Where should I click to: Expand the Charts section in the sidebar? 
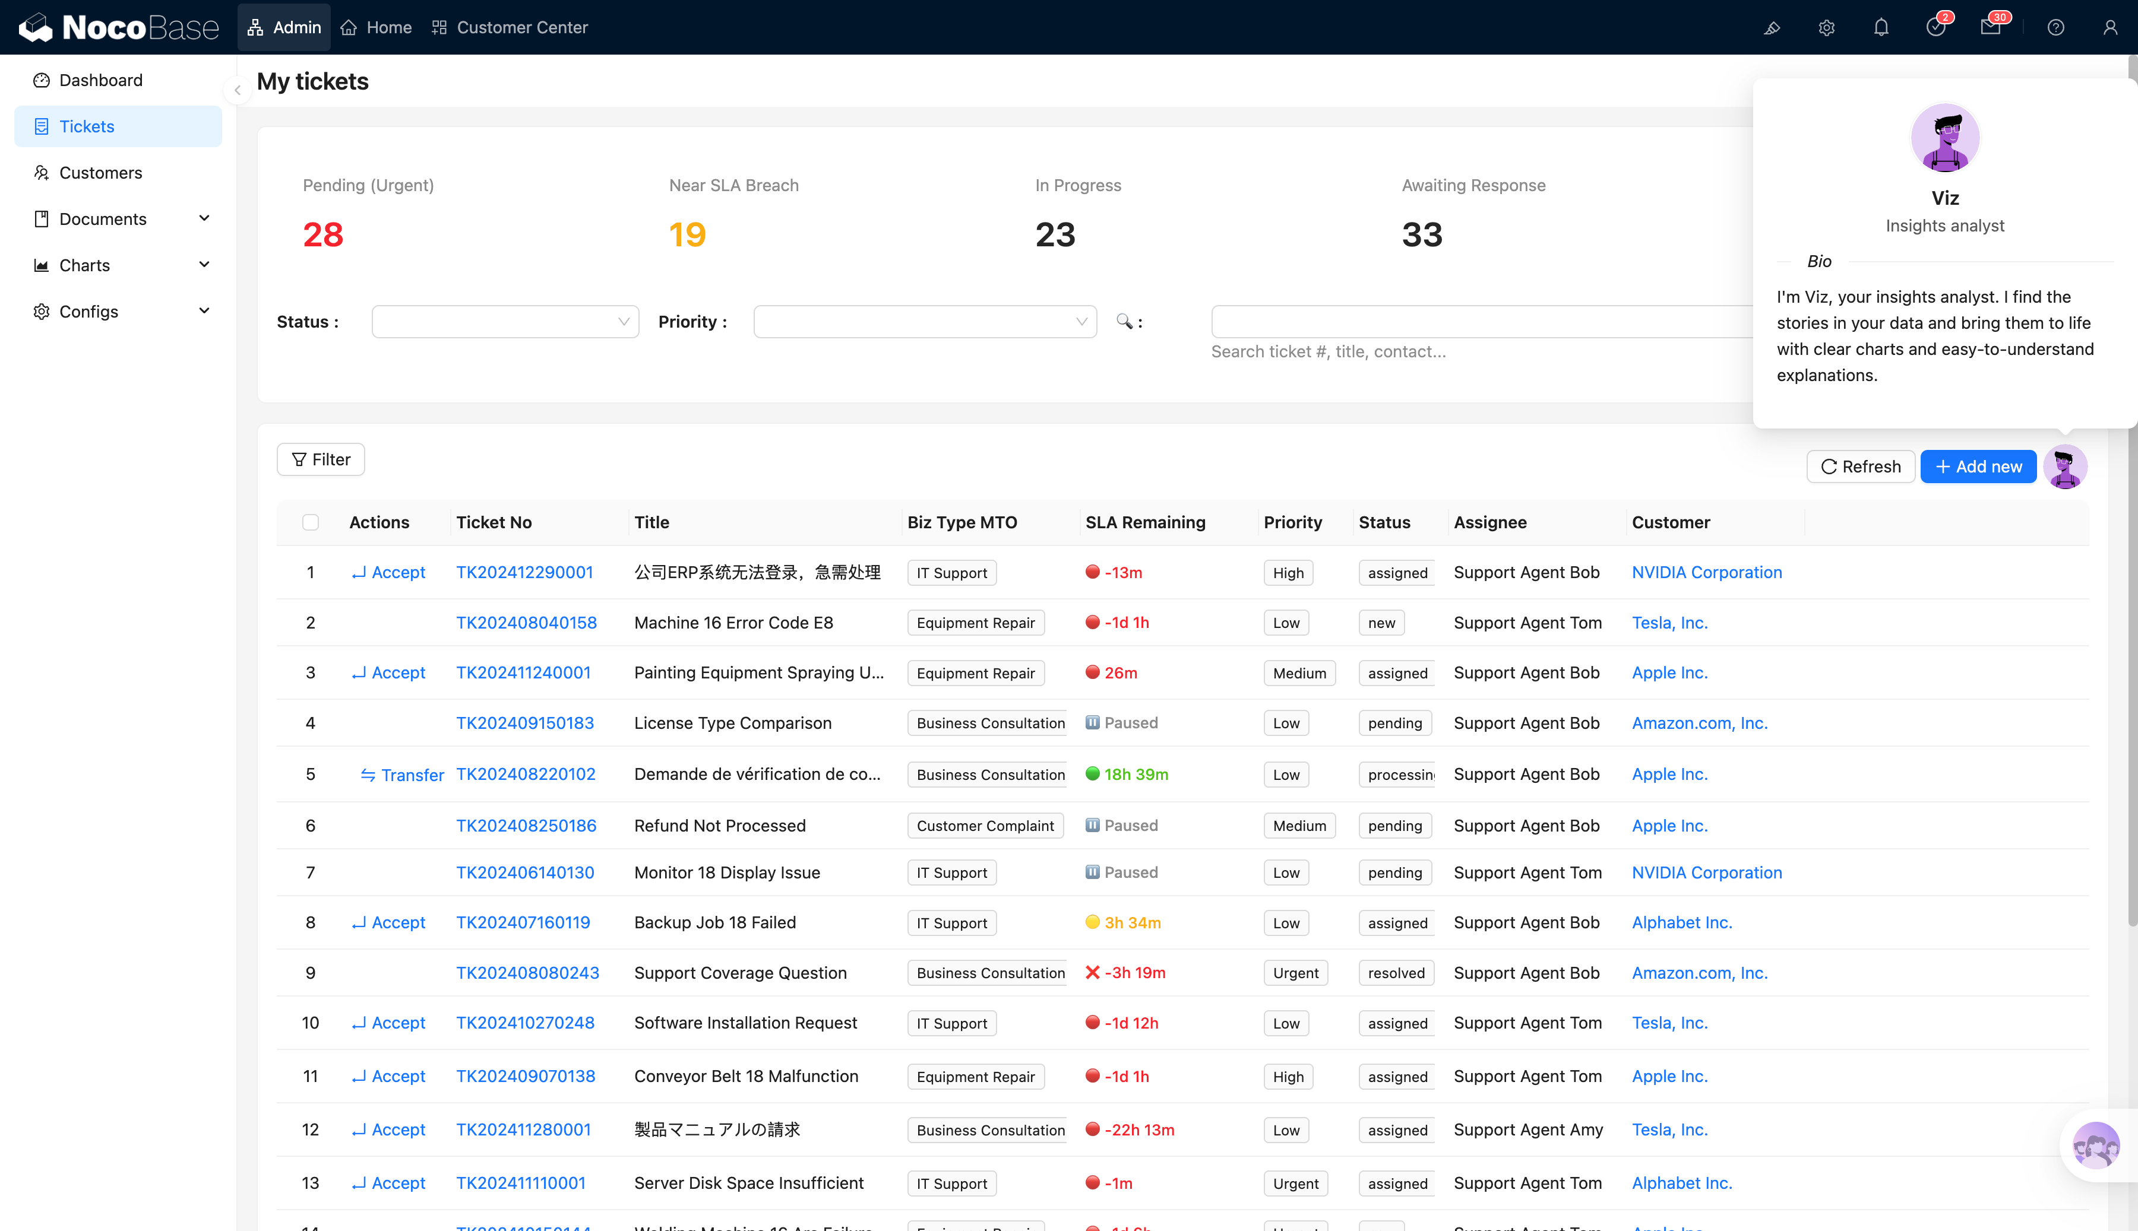[204, 265]
